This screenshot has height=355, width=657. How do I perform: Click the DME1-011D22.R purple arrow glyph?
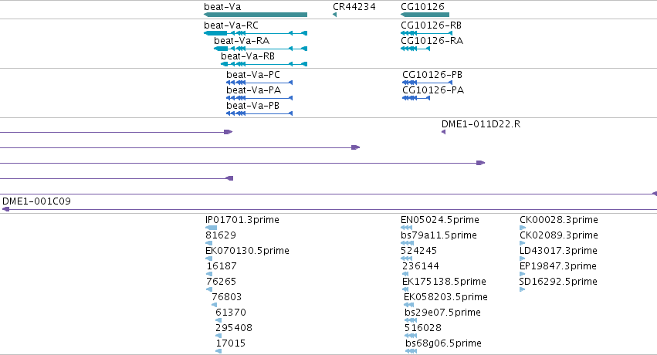pos(443,132)
